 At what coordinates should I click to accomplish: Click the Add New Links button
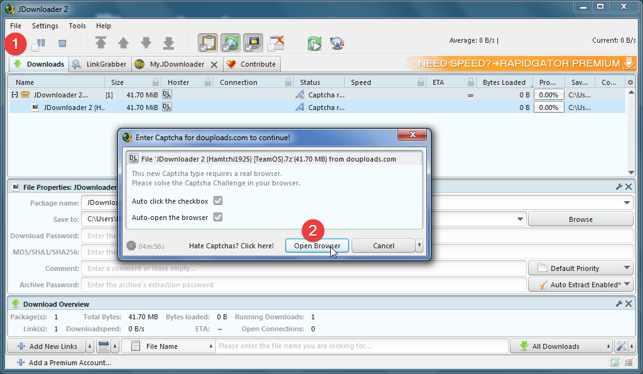(x=46, y=346)
